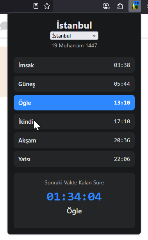The height and width of the screenshot is (240, 148).
Task: Open the browser hamburger menu
Action: click(x=147, y=6)
